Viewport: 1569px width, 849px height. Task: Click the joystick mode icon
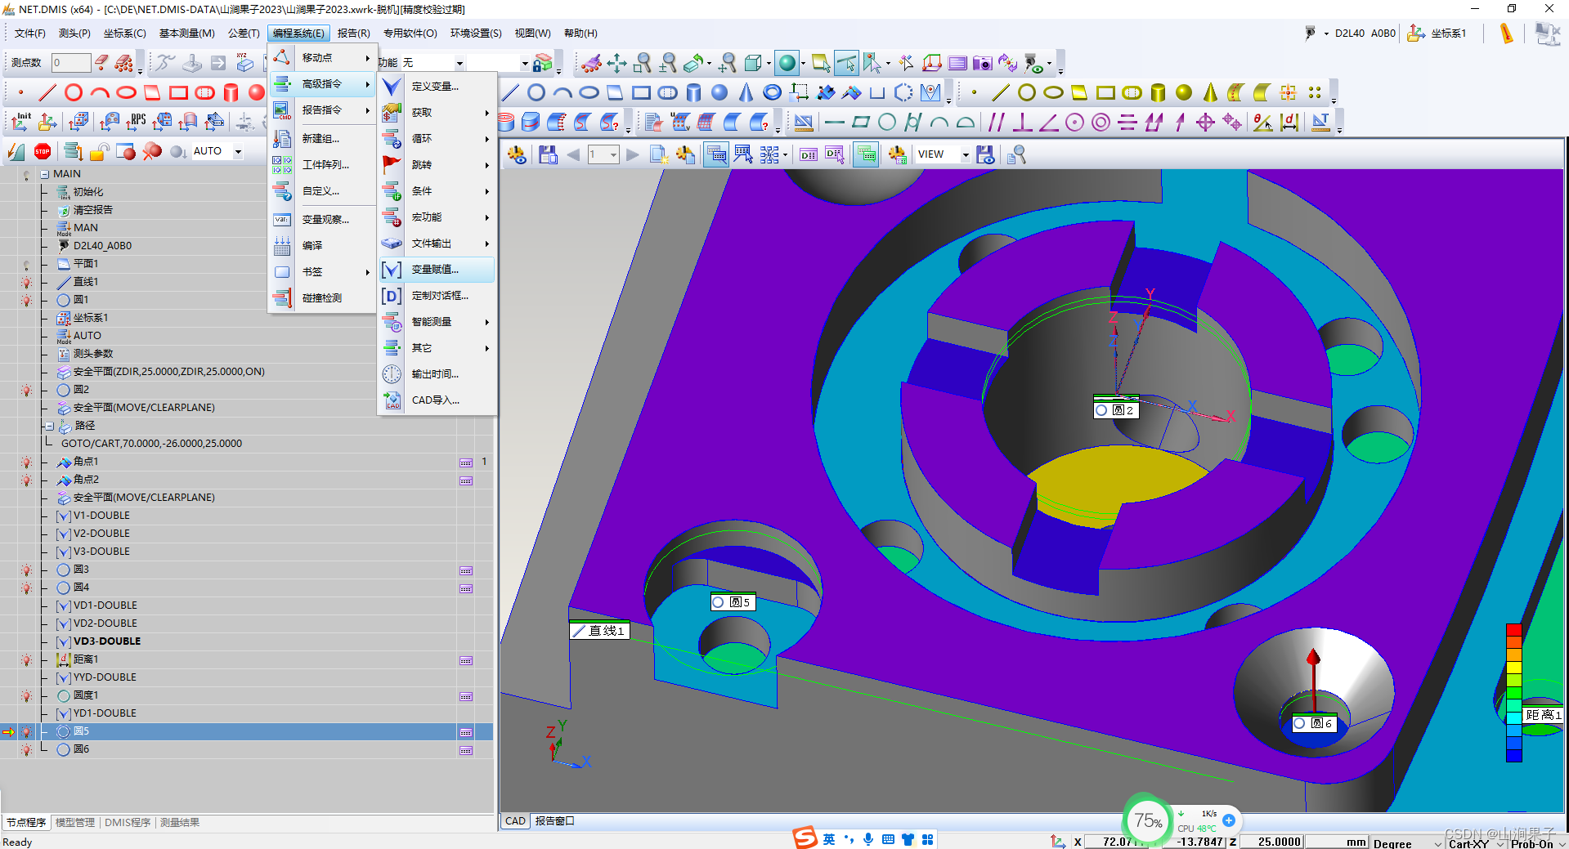191,63
